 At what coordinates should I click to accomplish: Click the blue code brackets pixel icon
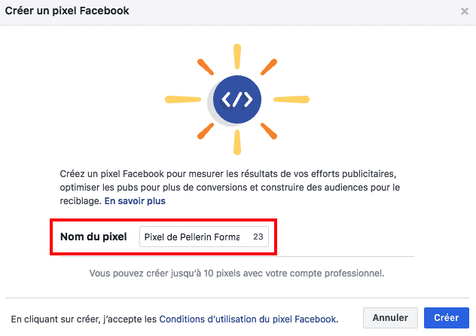[x=237, y=99]
